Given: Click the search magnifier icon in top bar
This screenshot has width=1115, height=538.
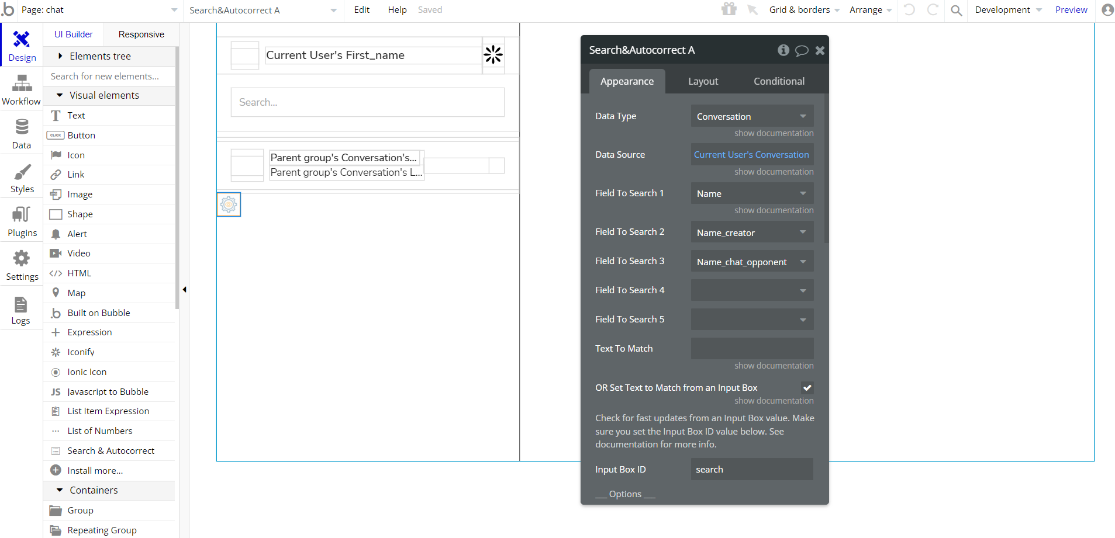Looking at the screenshot, I should click(x=957, y=10).
